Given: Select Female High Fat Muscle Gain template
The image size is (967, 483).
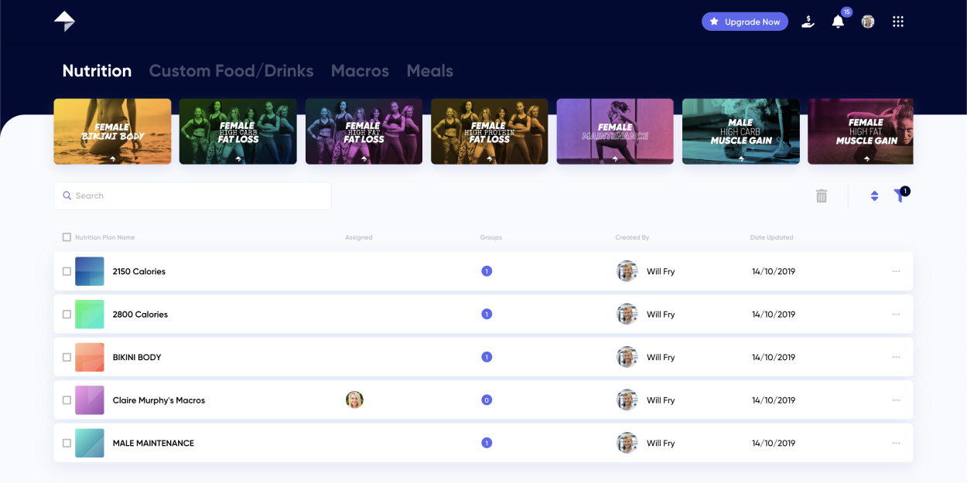Looking at the screenshot, I should click(860, 131).
